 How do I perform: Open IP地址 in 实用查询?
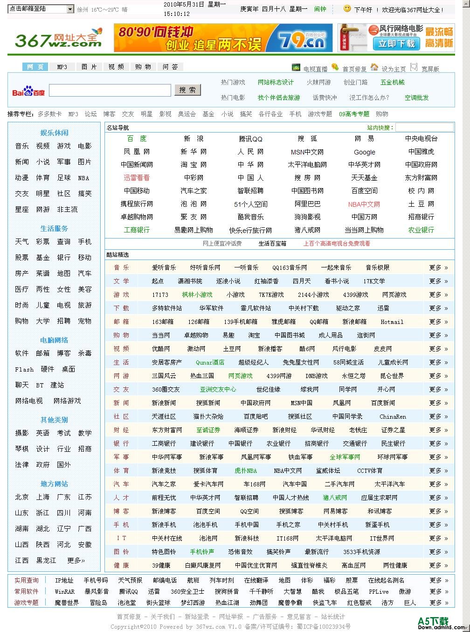pos(64,581)
